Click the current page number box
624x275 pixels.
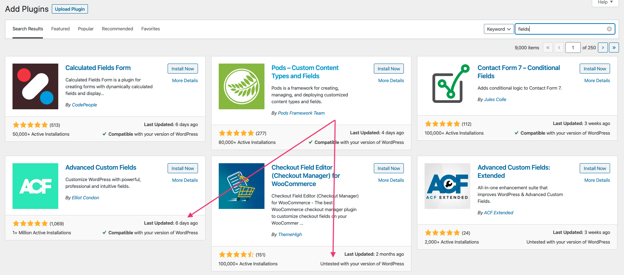[x=573, y=47]
